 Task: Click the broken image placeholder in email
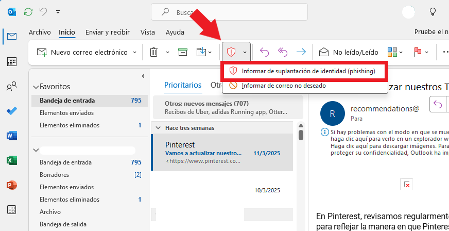(407, 184)
